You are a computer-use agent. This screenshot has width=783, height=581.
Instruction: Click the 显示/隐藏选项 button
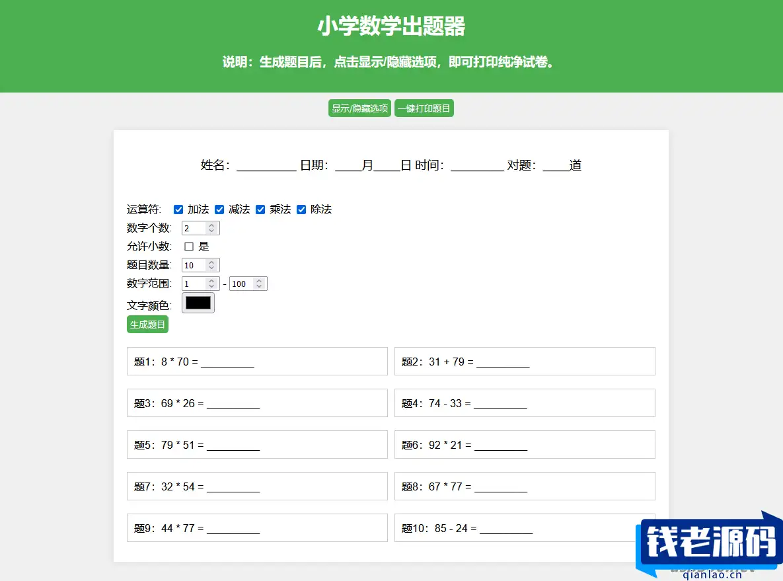tap(359, 108)
